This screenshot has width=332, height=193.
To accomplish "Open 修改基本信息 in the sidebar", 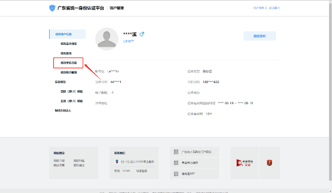I will click(x=69, y=43).
